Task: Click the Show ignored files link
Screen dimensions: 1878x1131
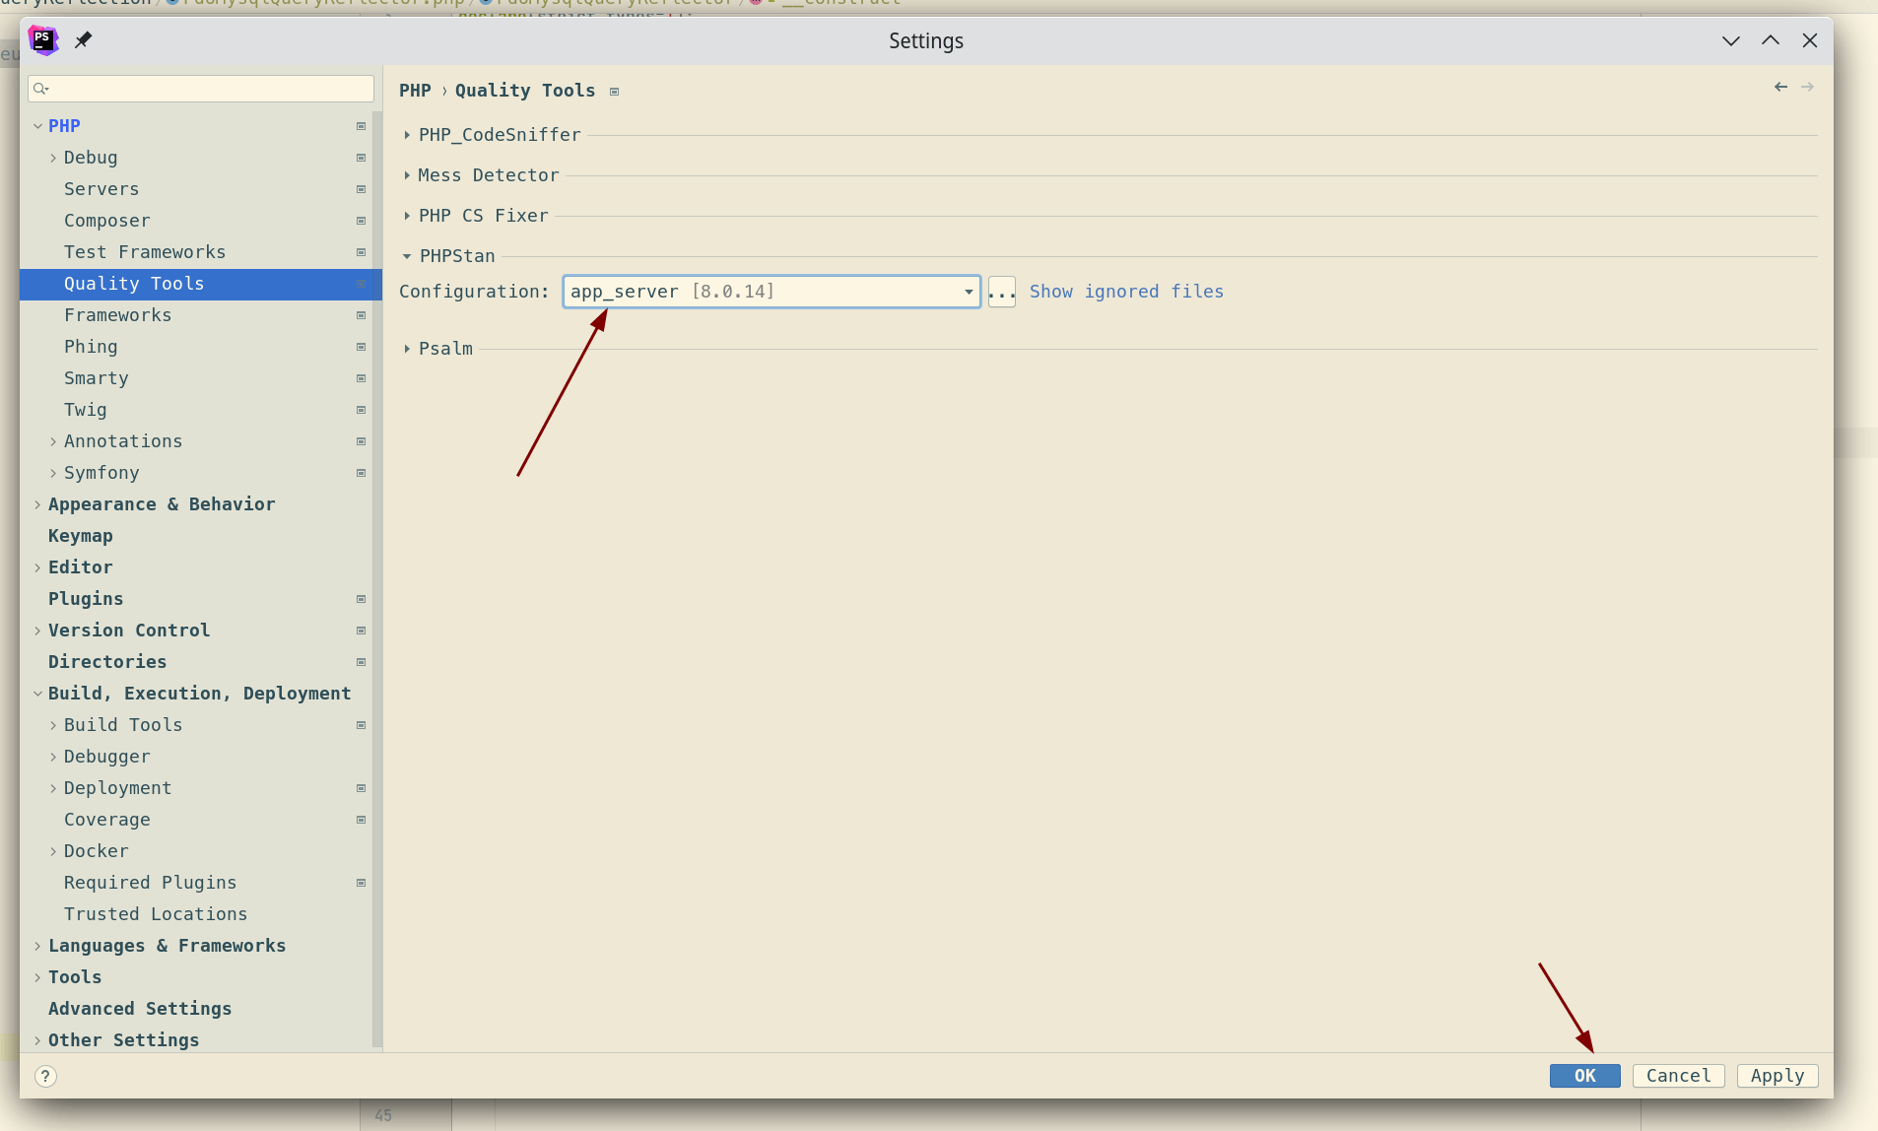Action: click(x=1126, y=292)
